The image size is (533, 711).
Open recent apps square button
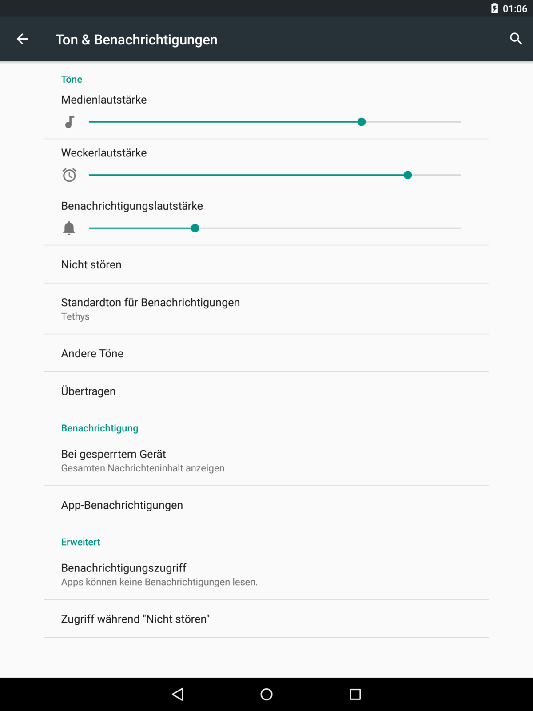click(x=355, y=694)
